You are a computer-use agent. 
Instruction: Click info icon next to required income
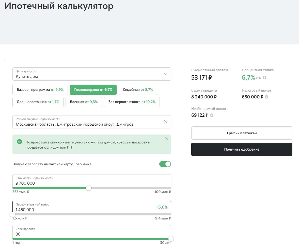tap(212, 115)
